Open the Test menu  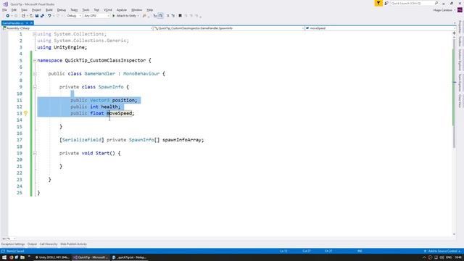[96, 10]
